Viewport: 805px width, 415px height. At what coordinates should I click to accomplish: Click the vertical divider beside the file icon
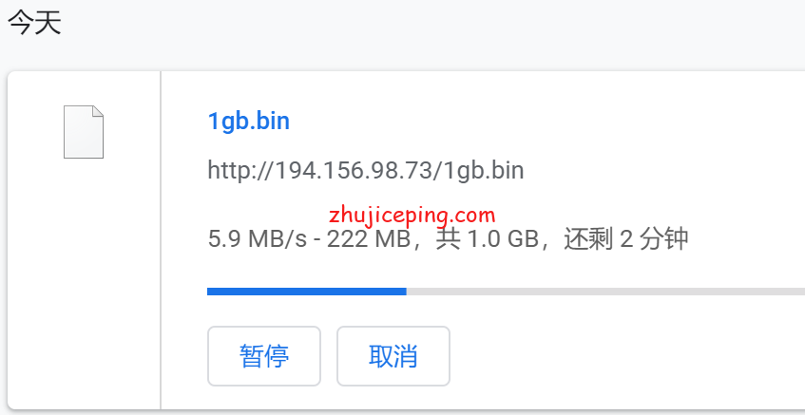(161, 240)
